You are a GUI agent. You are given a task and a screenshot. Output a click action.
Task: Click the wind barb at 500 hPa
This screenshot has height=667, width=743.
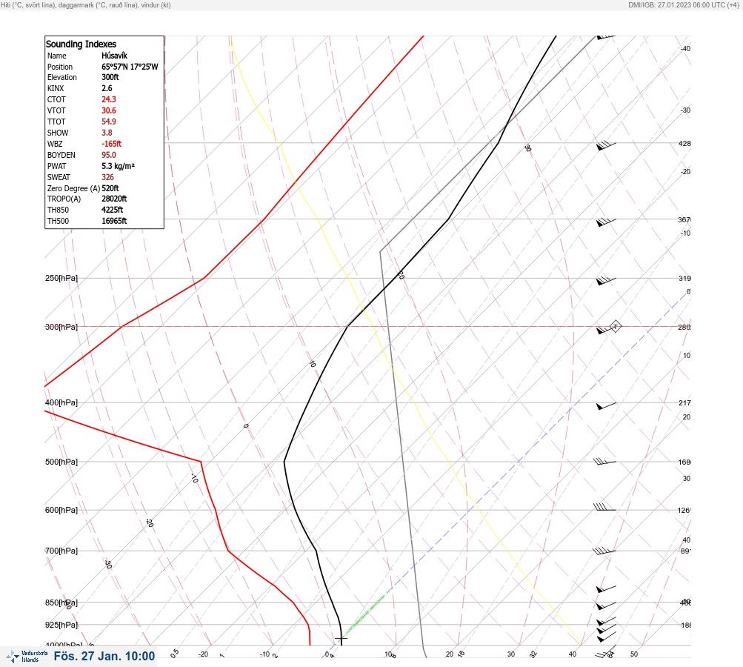(x=604, y=461)
